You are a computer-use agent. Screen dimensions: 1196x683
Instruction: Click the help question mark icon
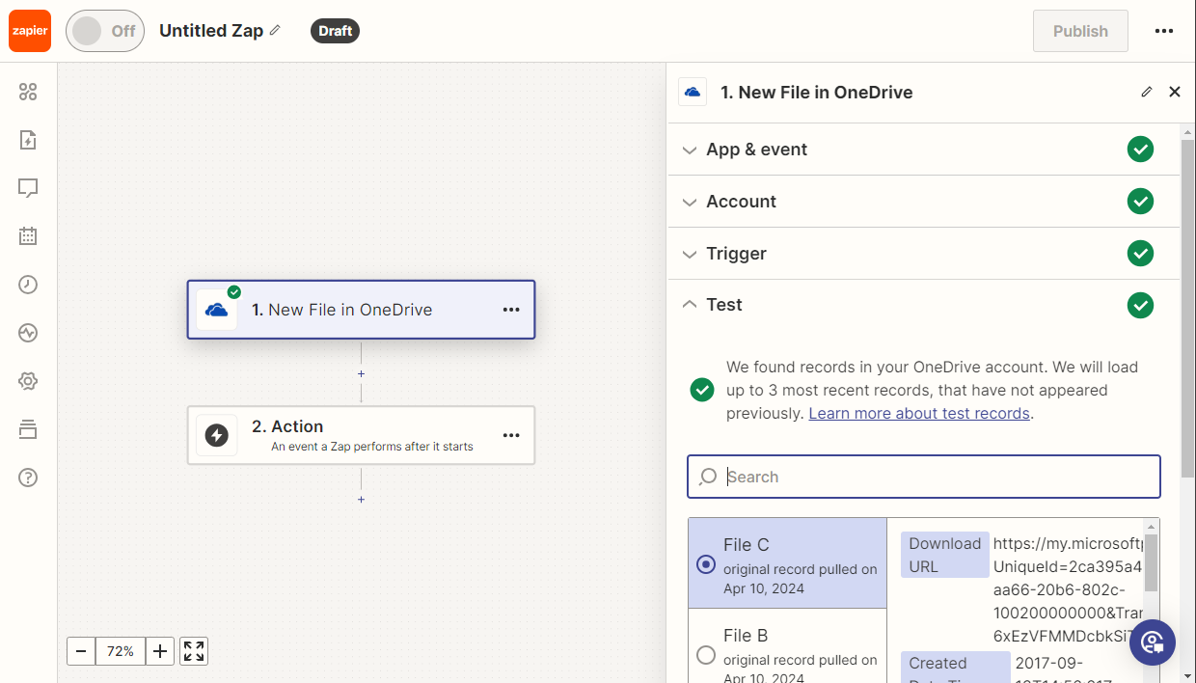click(28, 478)
